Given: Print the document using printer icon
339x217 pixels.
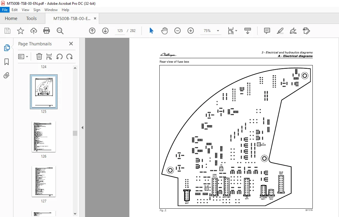Looking at the screenshot, I should click(x=47, y=31).
